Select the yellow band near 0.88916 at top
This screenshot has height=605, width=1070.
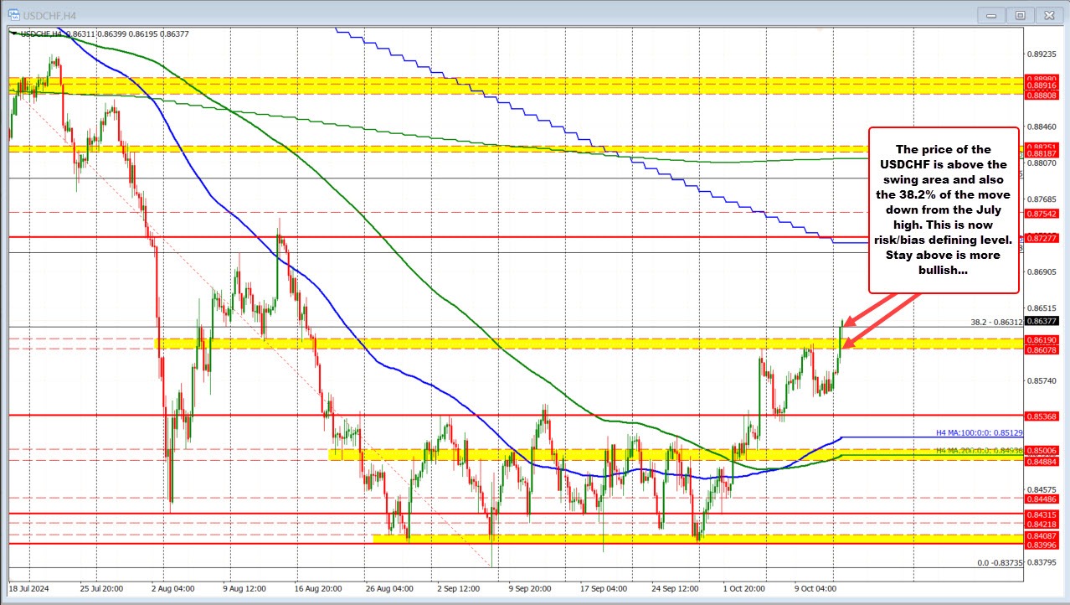[x=502, y=85]
